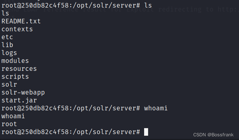
Task: Click the blinking terminal cursor block
Action: (146, 132)
